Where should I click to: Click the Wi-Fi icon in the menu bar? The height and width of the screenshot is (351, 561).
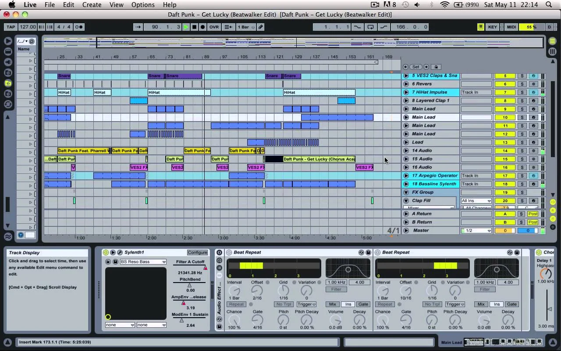445,5
